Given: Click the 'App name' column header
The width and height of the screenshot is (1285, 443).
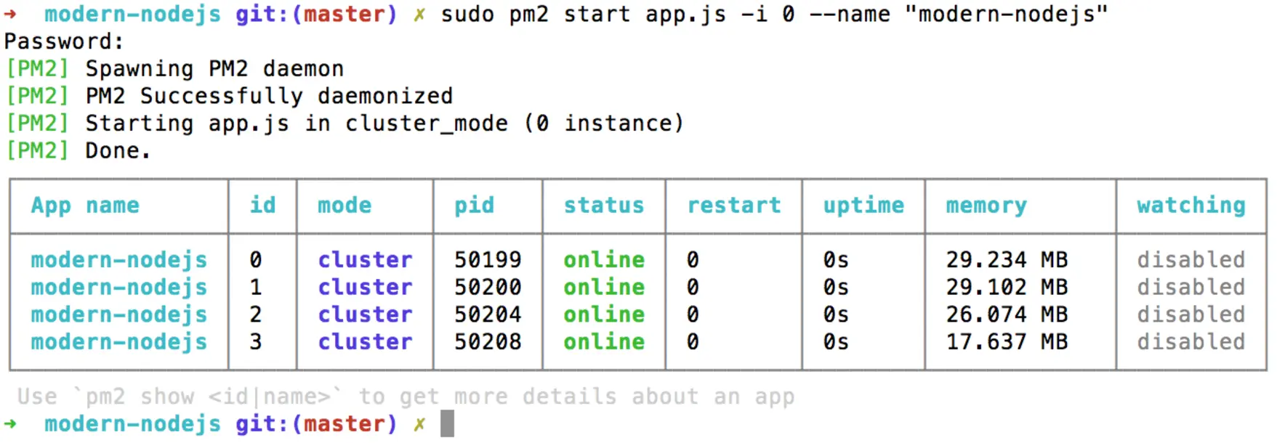Looking at the screenshot, I should tap(85, 206).
